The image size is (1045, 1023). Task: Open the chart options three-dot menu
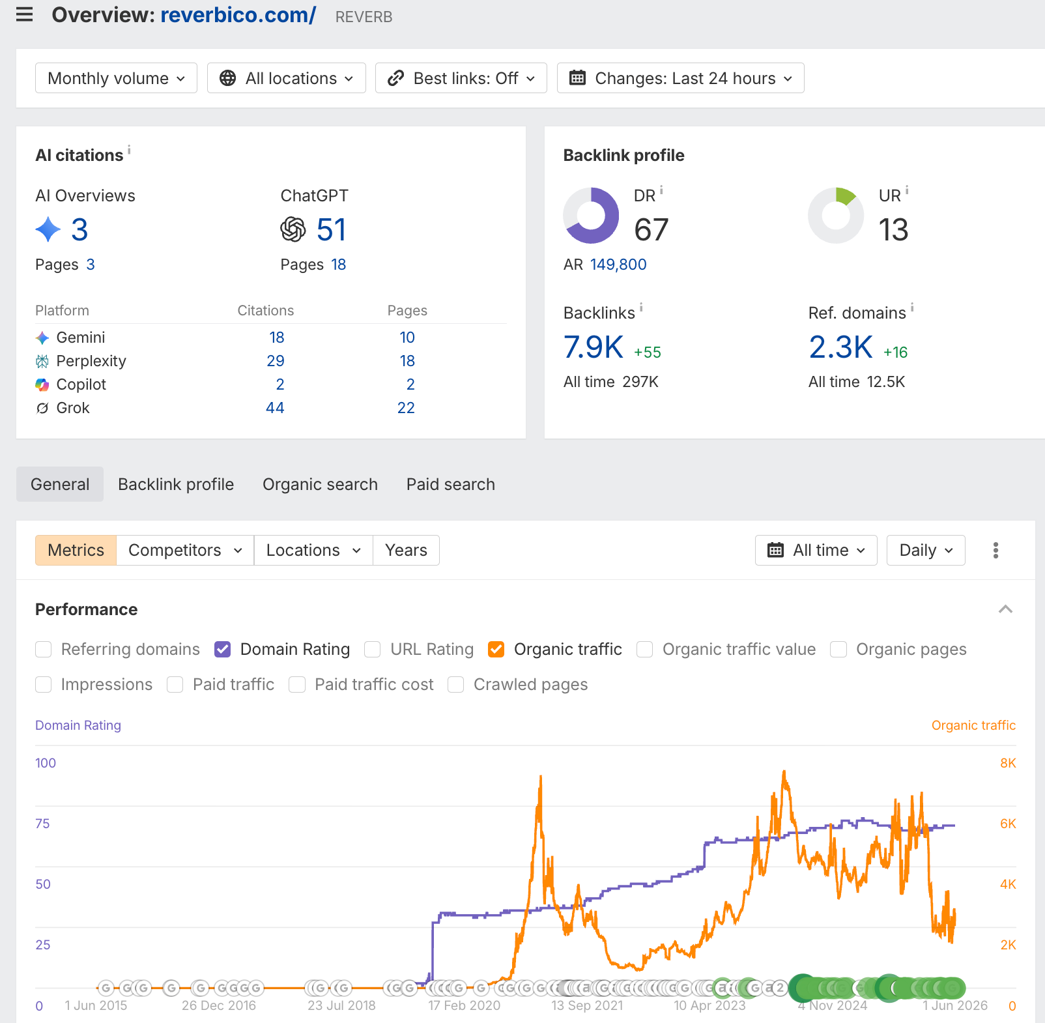(x=995, y=551)
